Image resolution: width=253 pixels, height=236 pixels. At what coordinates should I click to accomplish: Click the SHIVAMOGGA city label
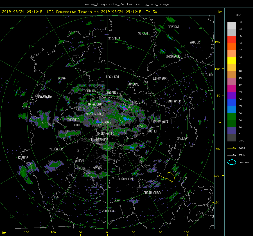[105, 211]
